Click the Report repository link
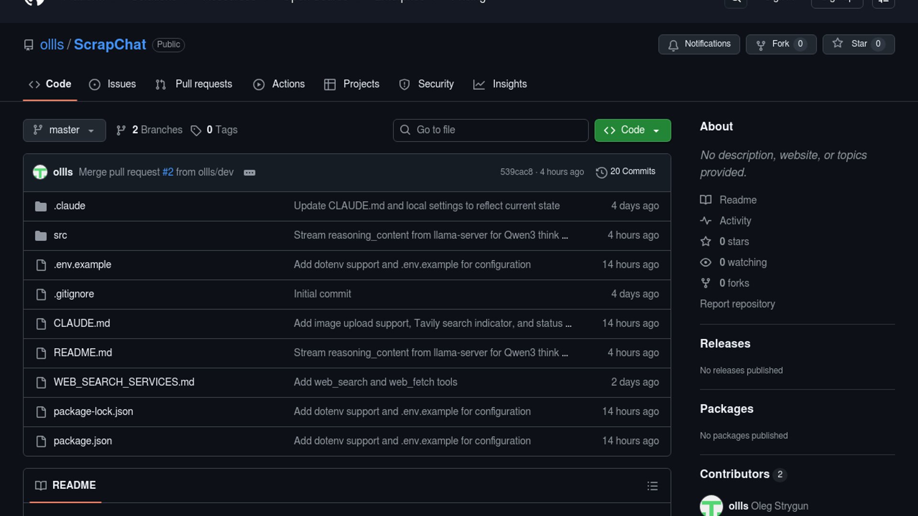918x516 pixels. [737, 304]
